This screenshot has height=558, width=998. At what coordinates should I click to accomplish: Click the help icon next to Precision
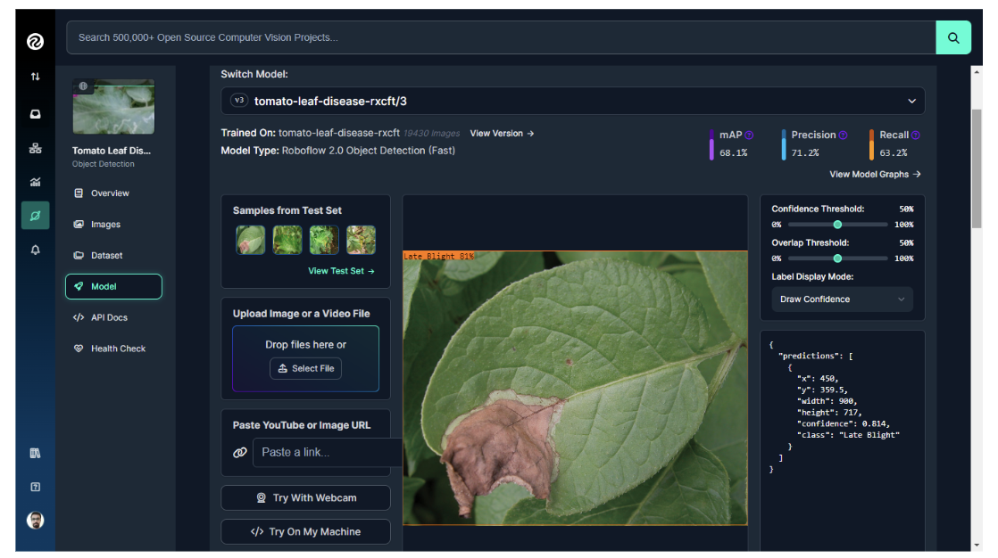pos(843,135)
